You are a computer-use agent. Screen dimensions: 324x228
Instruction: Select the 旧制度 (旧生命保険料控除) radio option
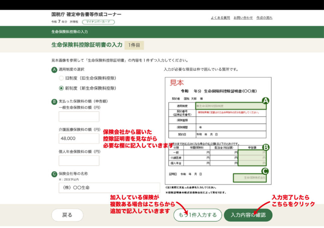(x=61, y=78)
